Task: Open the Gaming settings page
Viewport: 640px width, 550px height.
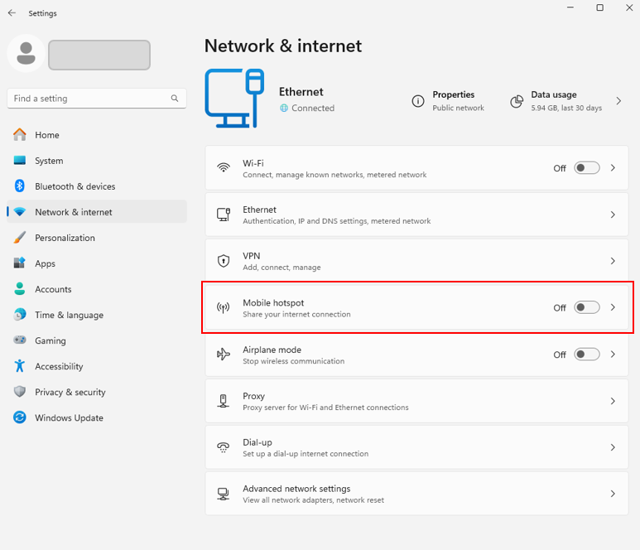Action: coord(50,340)
